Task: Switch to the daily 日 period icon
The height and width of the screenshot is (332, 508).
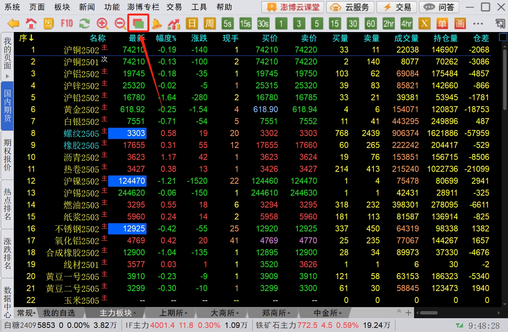Action: coord(192,24)
